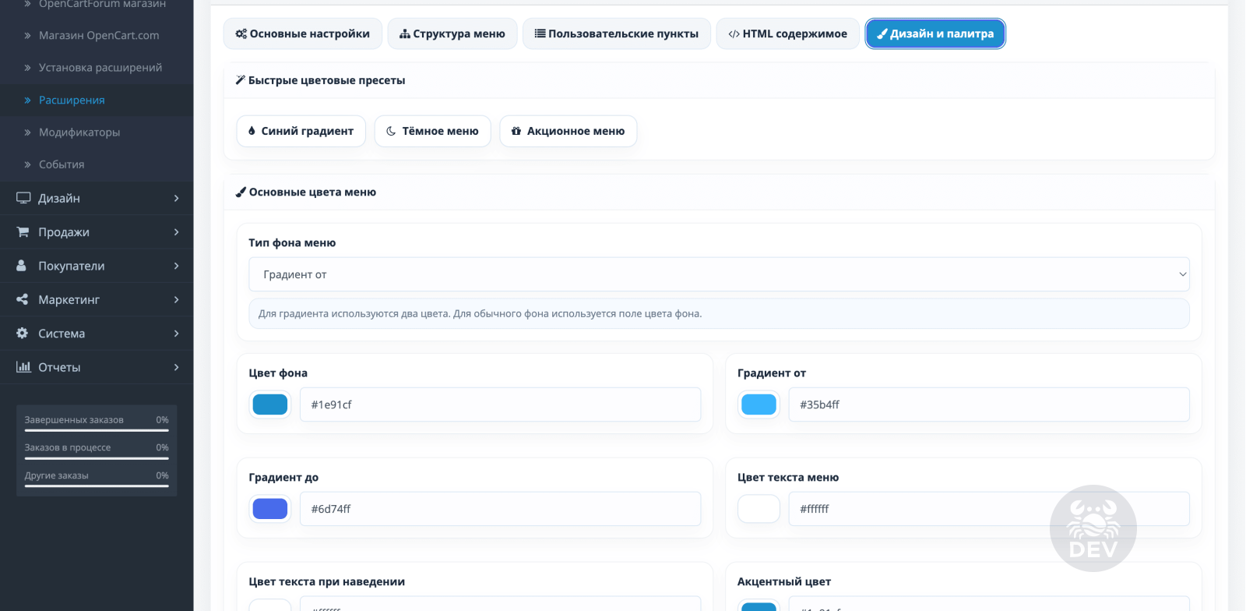Click the Акцентный цвет label
This screenshot has width=1246, height=611.
[784, 581]
